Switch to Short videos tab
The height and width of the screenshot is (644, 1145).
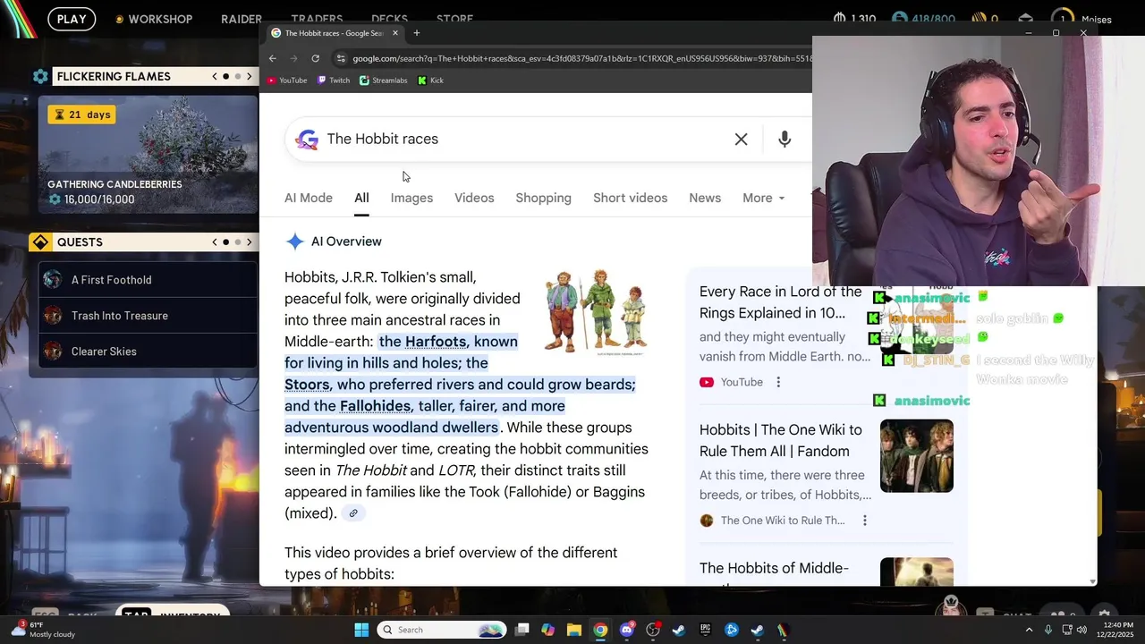[630, 198]
